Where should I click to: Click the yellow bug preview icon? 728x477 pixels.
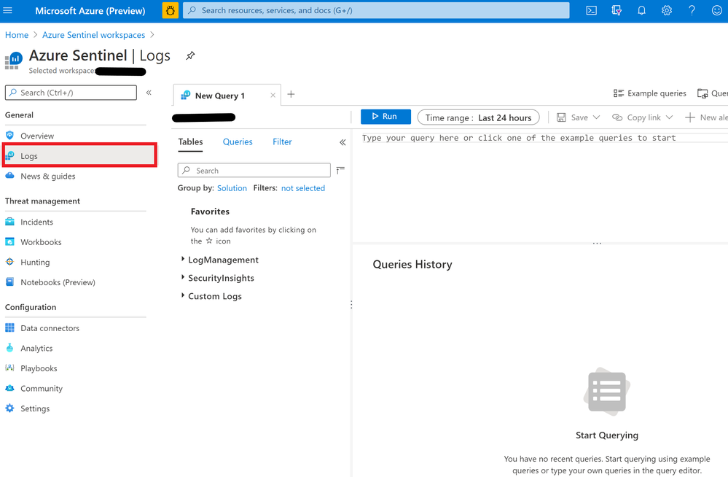pyautogui.click(x=171, y=10)
